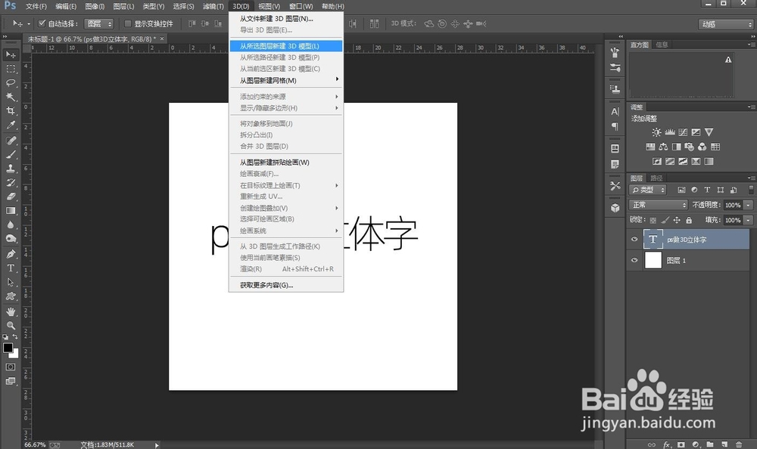Click the foreground color swatch
The width and height of the screenshot is (757, 449).
pyautogui.click(x=9, y=348)
